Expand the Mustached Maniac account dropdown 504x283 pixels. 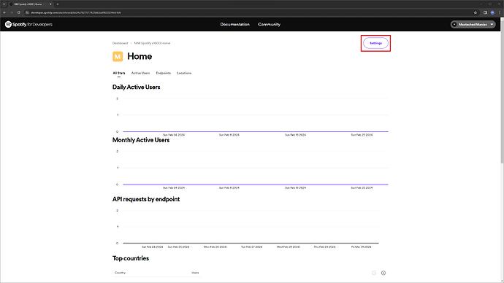coord(473,24)
